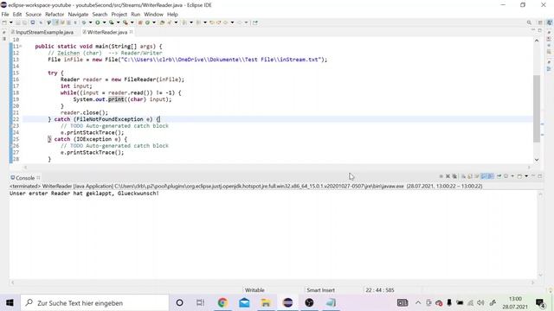
Task: Open the New wizard dropdown arrow
Action: click(x=11, y=22)
